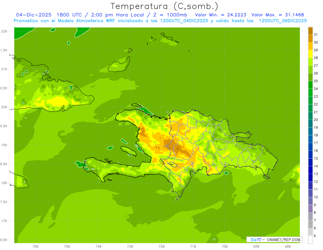Click the '75W' longitude label
Image resolution: width=323 pixels, height=250 pixels.
(x=67, y=246)
